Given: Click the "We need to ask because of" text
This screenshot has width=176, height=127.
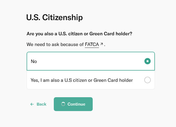Looking at the screenshot, I should pos(55,44).
